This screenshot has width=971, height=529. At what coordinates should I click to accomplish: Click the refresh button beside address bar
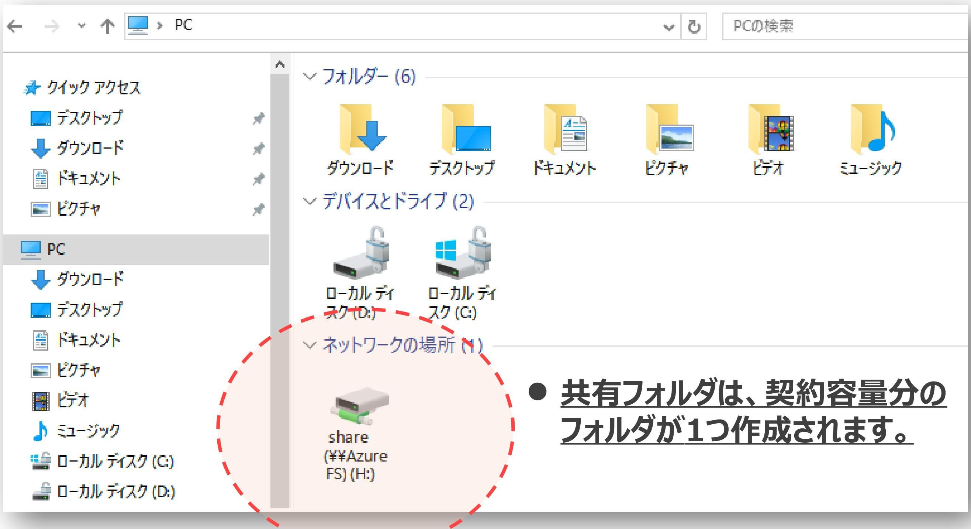point(694,27)
